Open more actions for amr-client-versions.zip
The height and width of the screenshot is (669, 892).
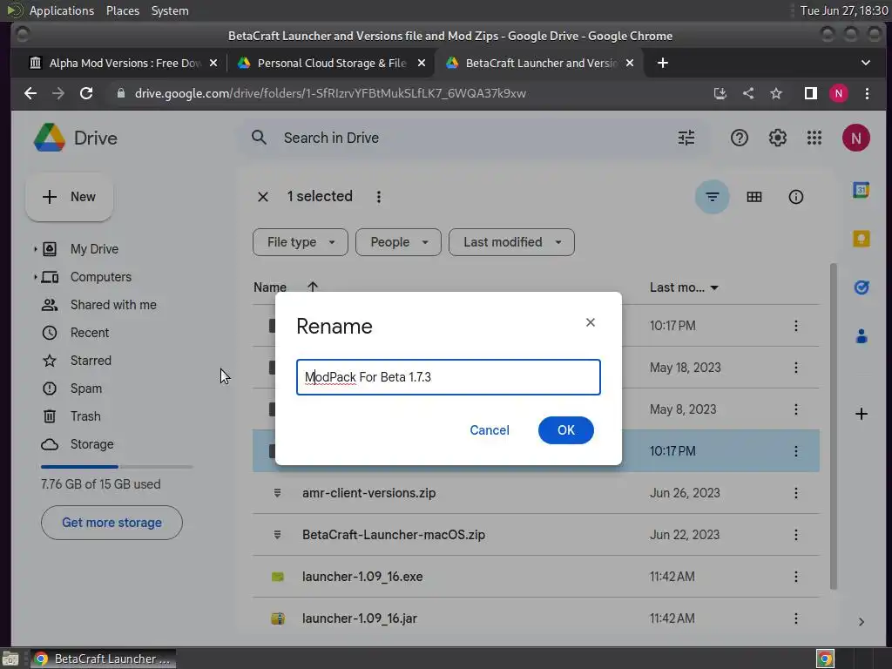(x=795, y=493)
